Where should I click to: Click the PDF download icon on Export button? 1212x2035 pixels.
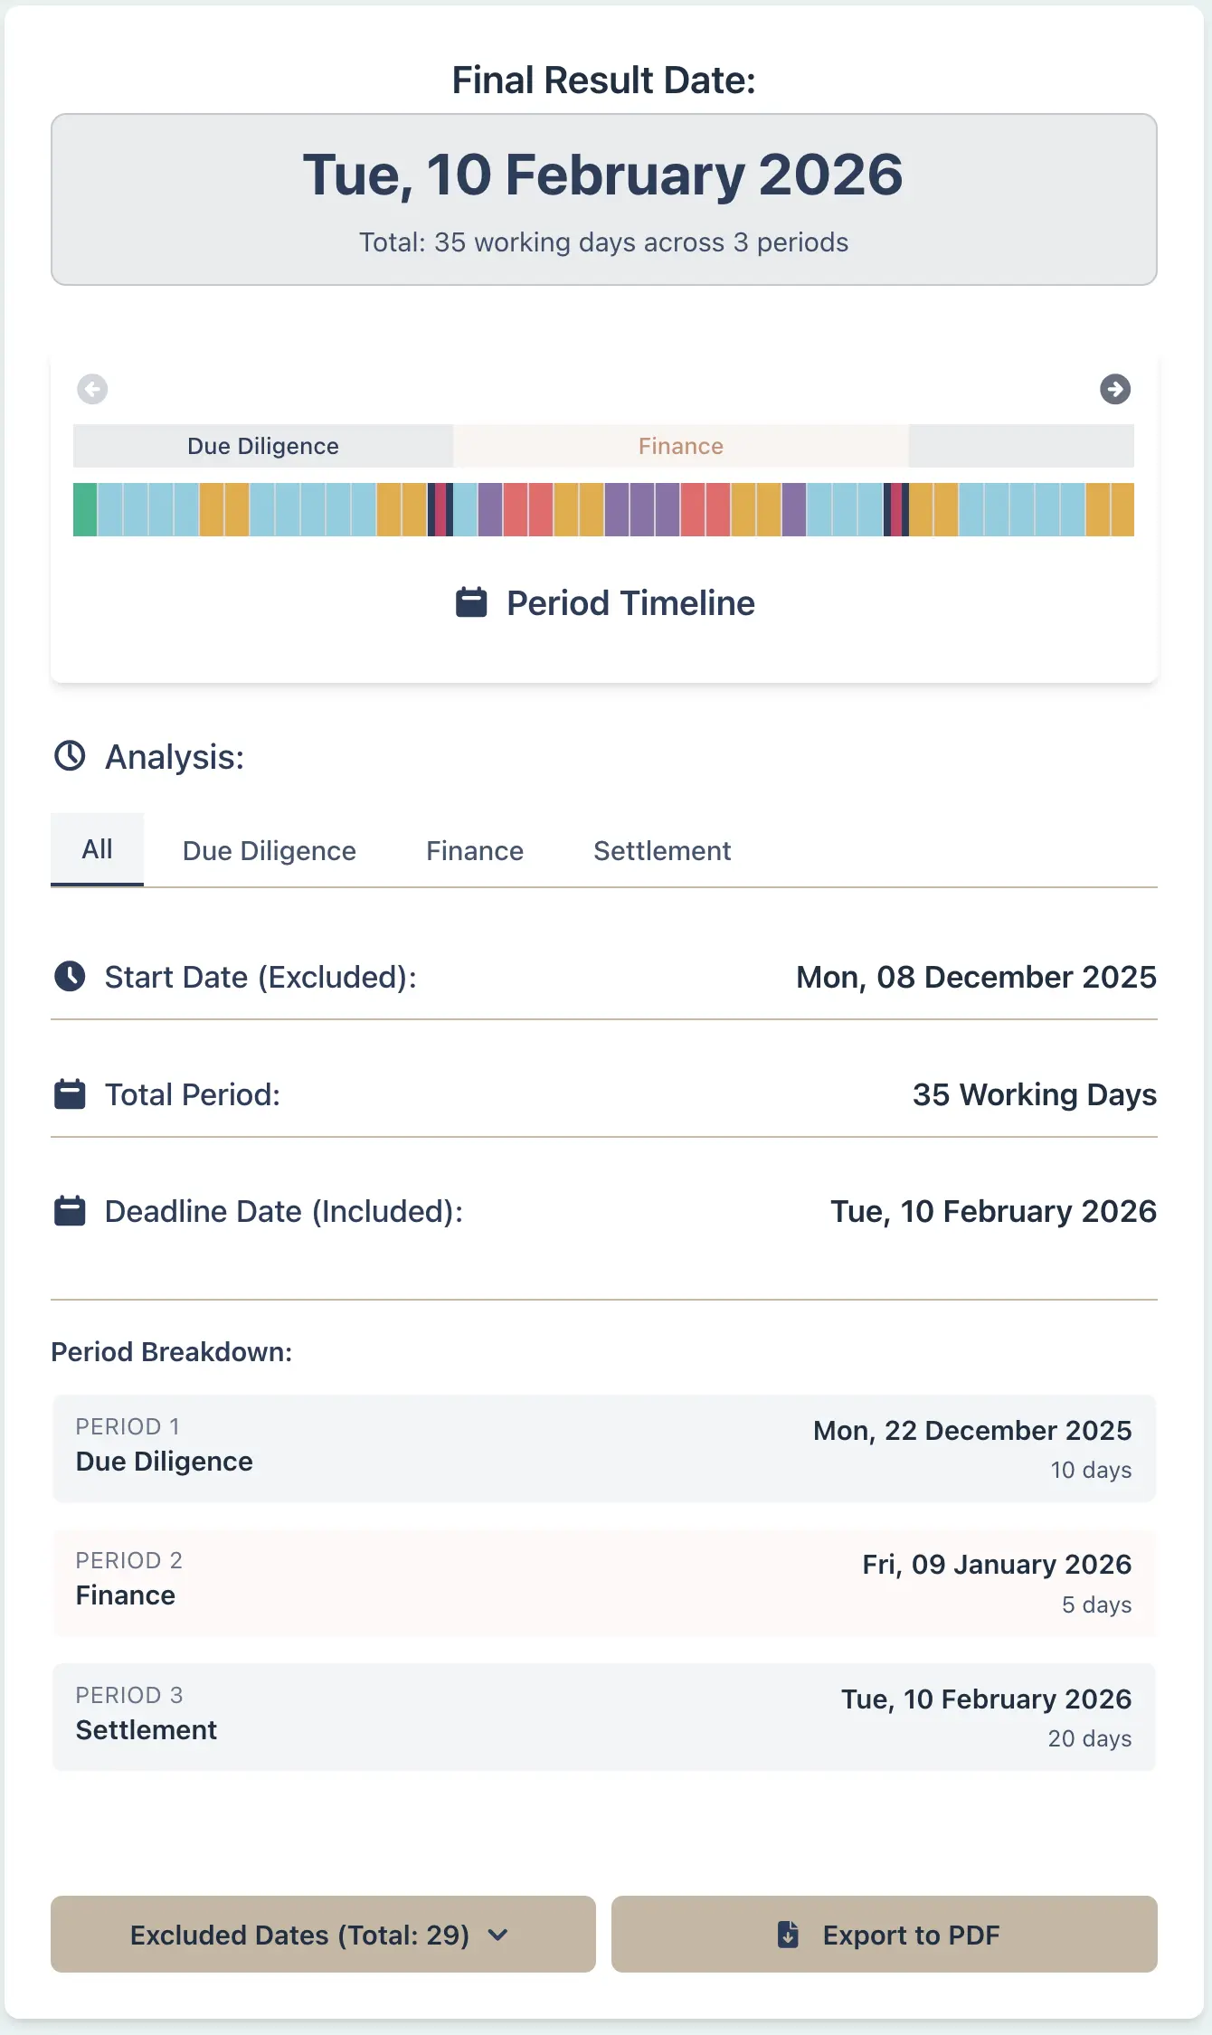789,1935
